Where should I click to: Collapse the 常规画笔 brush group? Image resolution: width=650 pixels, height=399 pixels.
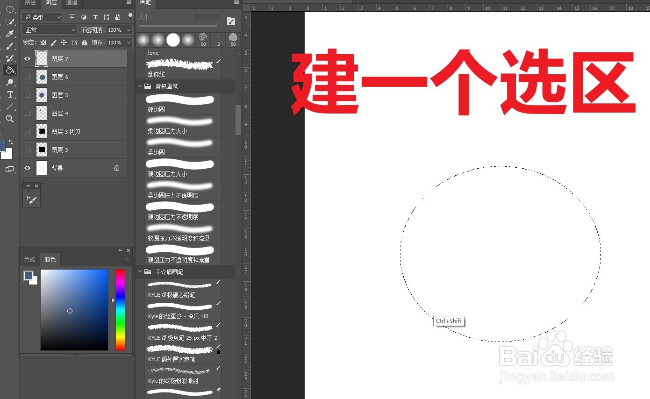pyautogui.click(x=140, y=86)
